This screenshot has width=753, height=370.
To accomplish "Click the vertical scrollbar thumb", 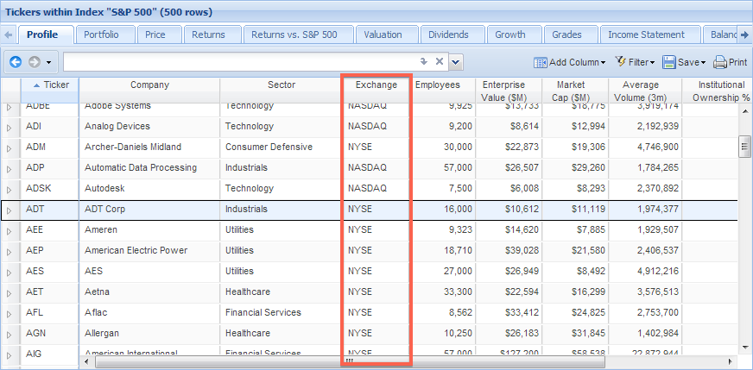I will 745,147.
